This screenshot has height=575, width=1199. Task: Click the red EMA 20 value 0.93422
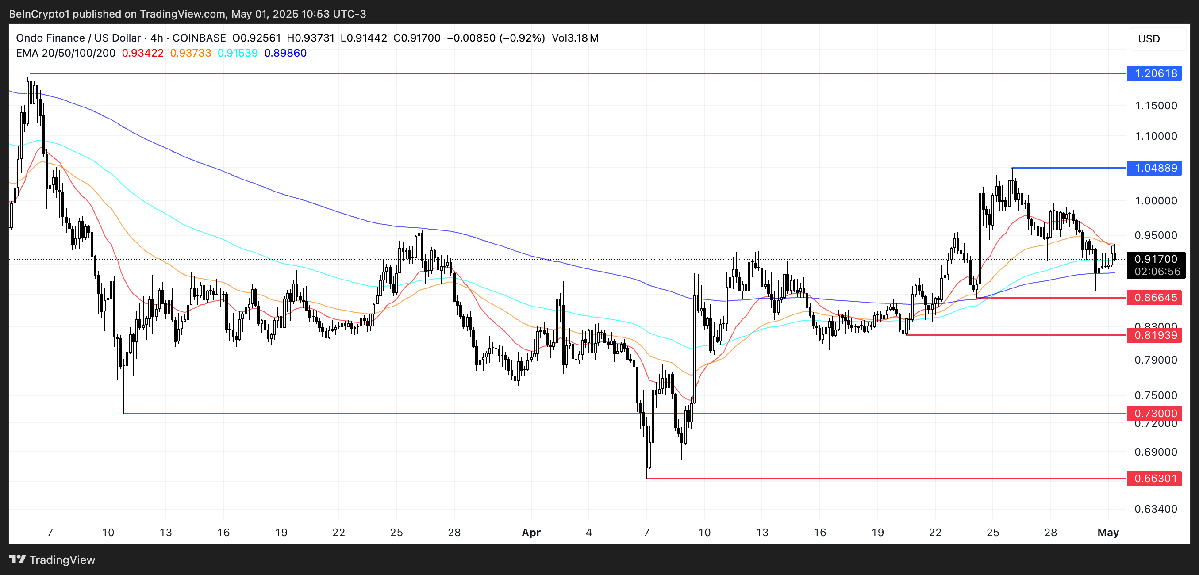142,53
